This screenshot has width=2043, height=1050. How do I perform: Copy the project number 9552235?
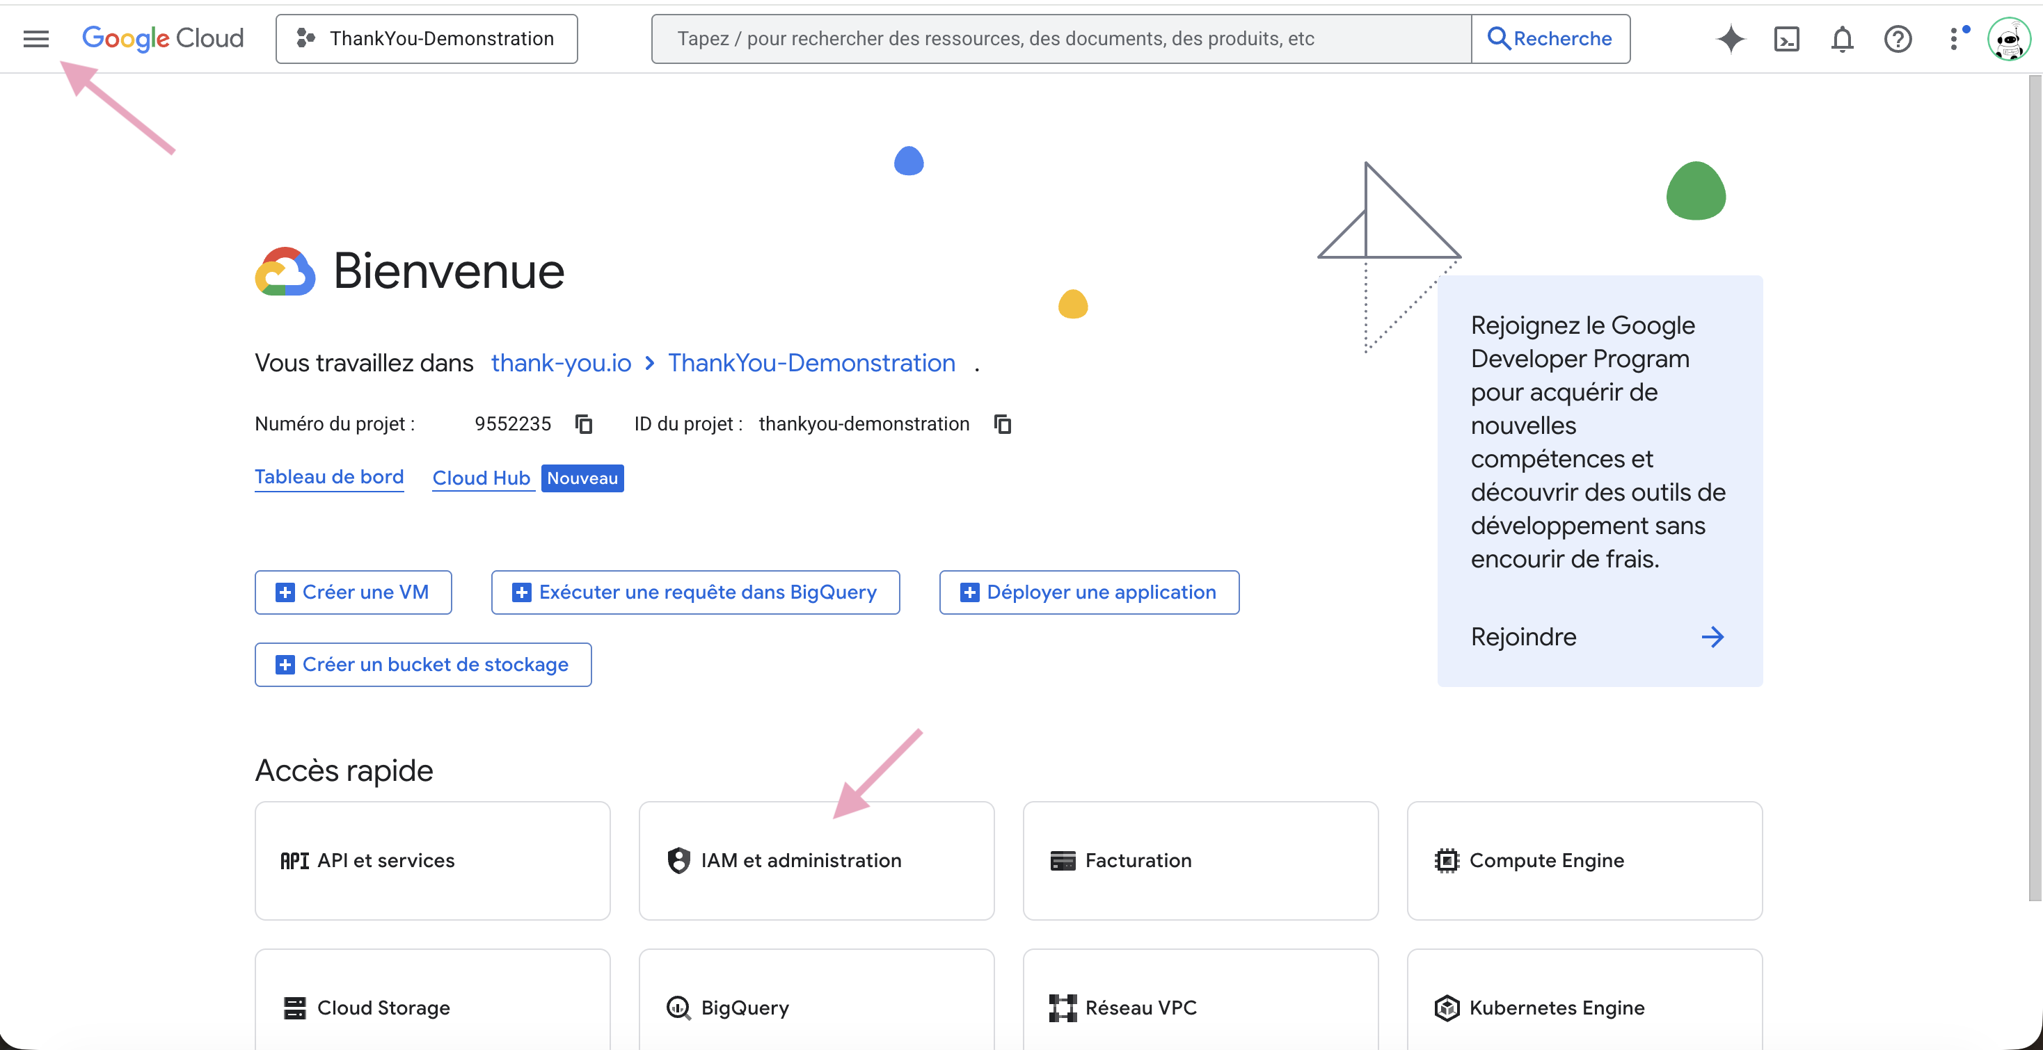(x=584, y=424)
